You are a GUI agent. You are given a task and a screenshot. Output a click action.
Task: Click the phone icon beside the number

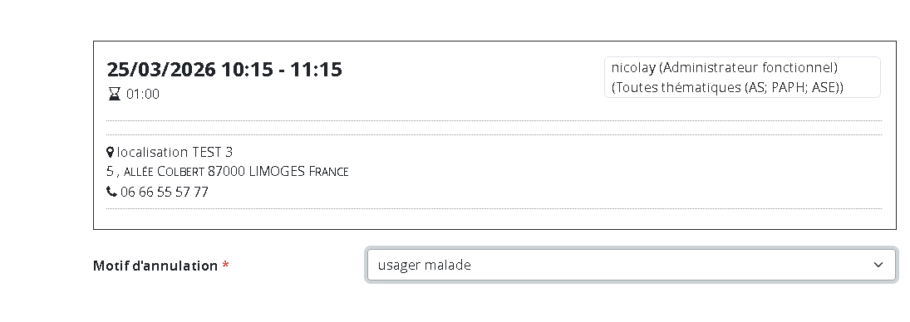coord(112,191)
